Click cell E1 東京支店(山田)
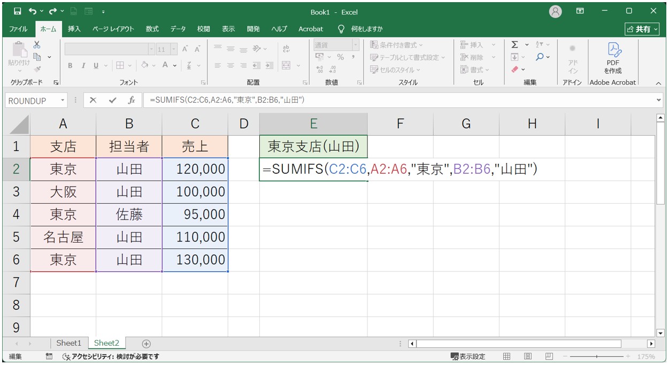669x365 pixels. (x=313, y=146)
